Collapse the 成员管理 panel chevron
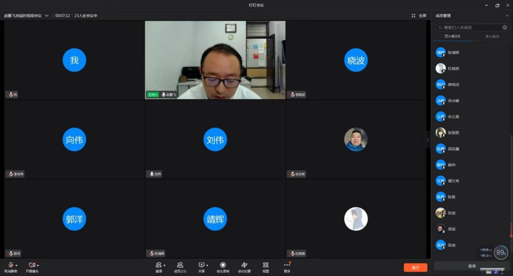 507,16
